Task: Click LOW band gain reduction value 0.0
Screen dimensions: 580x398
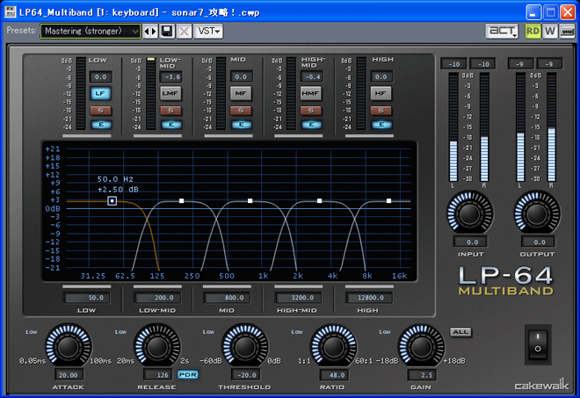Action: (x=100, y=77)
